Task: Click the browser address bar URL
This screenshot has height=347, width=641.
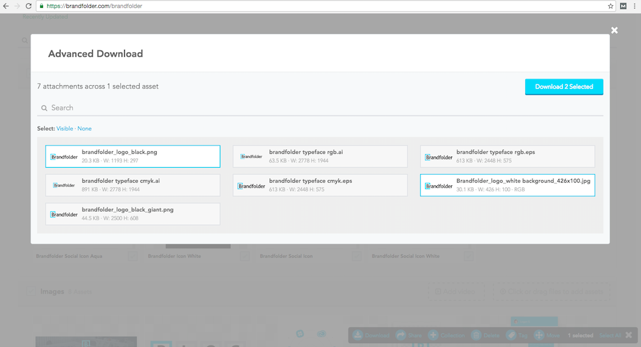Action: pyautogui.click(x=94, y=6)
